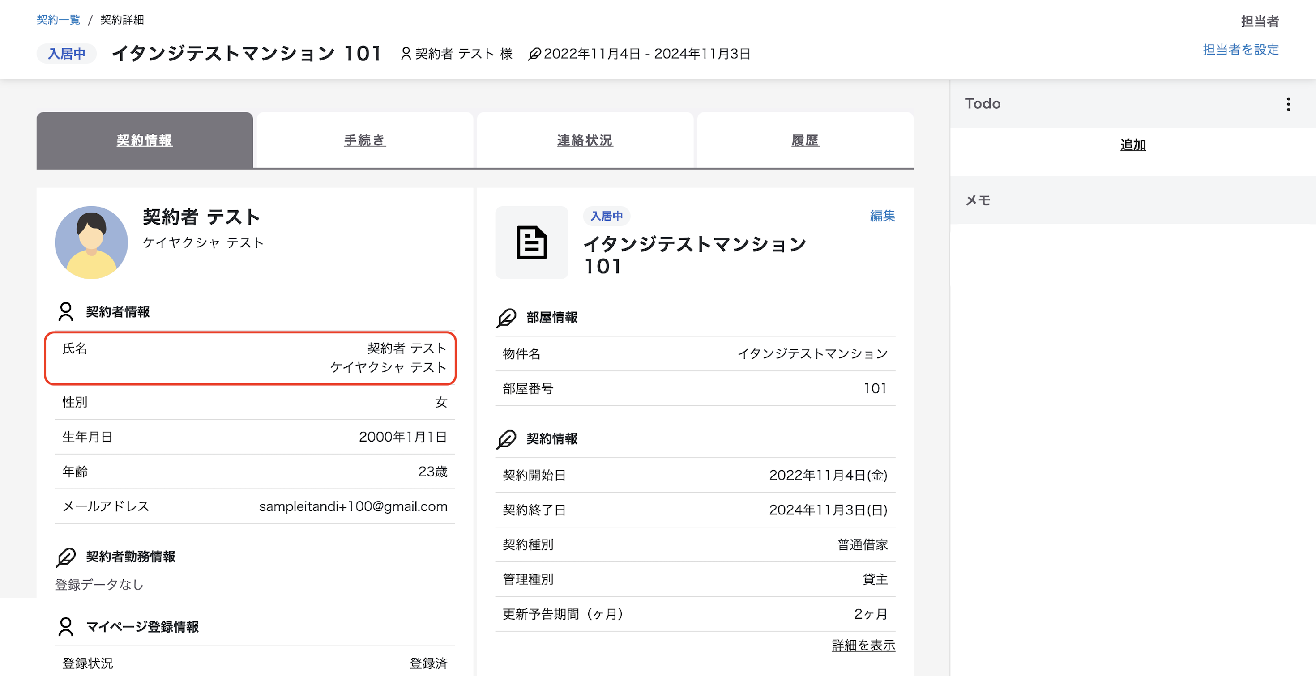Click the 部屋番号 value 101
Viewport: 1316px width, 676px height.
click(x=875, y=388)
